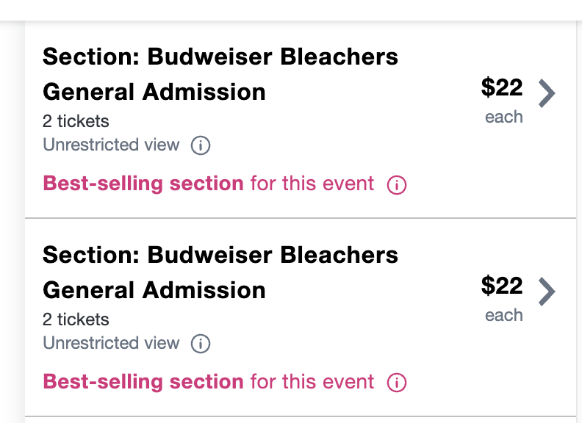Click Unrestricted view text in second listing
Screen dimensions: 582x423
tap(111, 343)
